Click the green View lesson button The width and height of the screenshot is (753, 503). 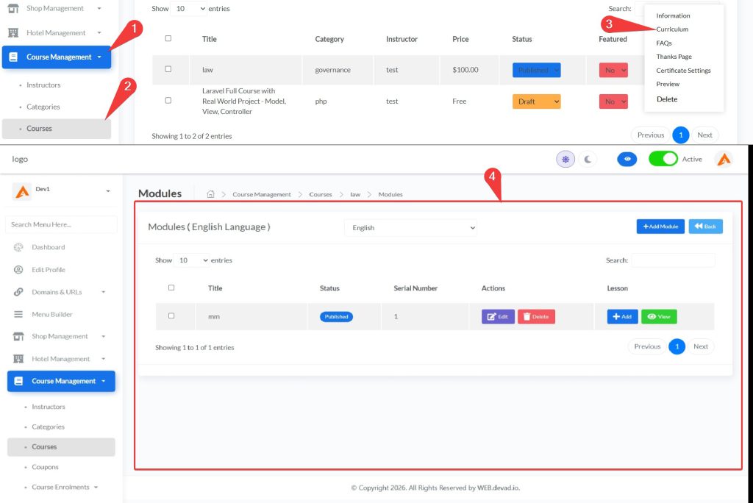tap(659, 317)
